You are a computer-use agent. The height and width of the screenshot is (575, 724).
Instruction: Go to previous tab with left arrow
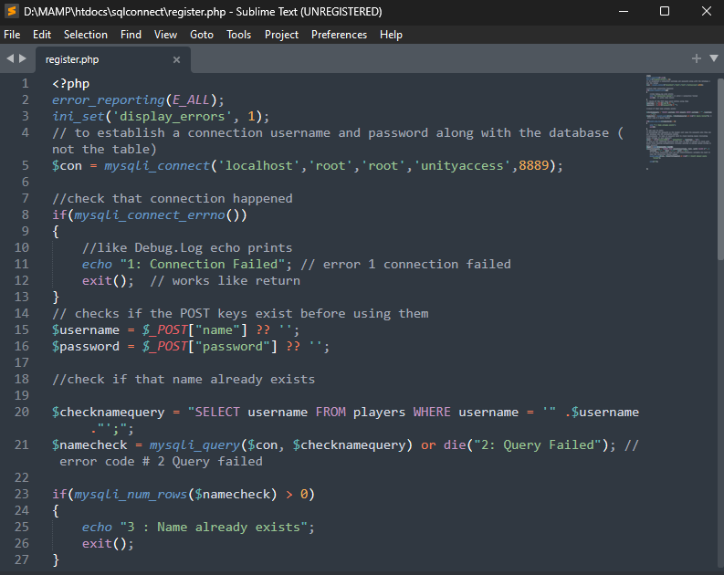point(10,58)
